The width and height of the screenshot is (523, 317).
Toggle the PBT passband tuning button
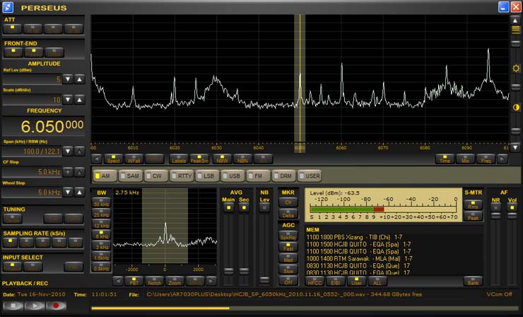click(x=134, y=281)
